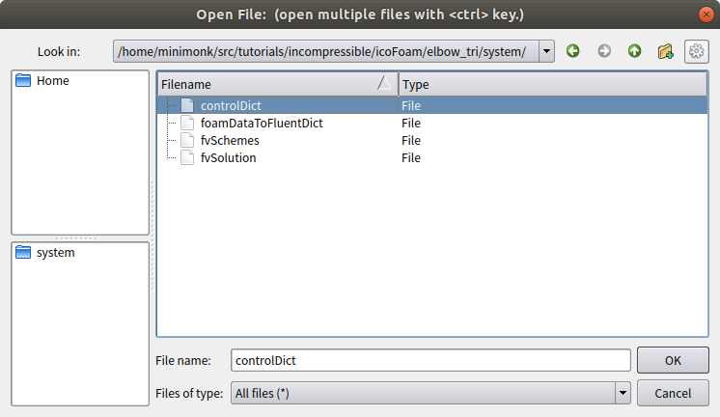This screenshot has width=720, height=417.
Task: Open the system folder icon in recent list
Action: point(23,252)
